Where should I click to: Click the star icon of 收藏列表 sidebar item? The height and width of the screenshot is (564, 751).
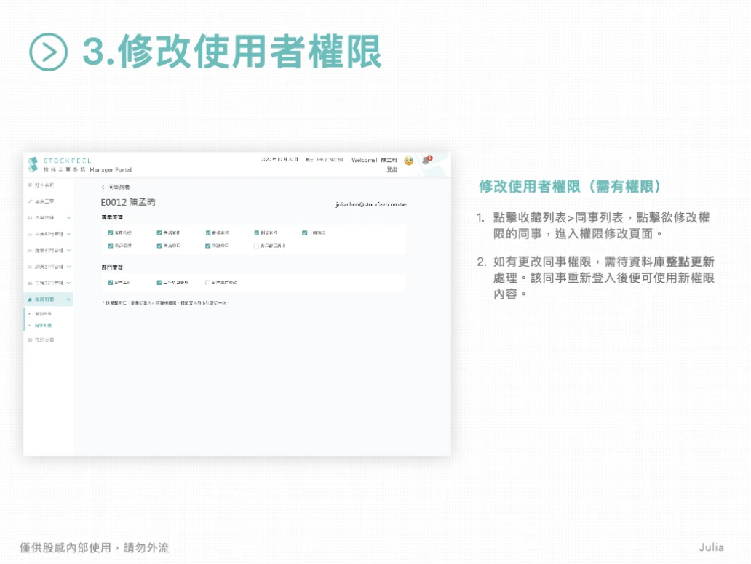click(30, 299)
